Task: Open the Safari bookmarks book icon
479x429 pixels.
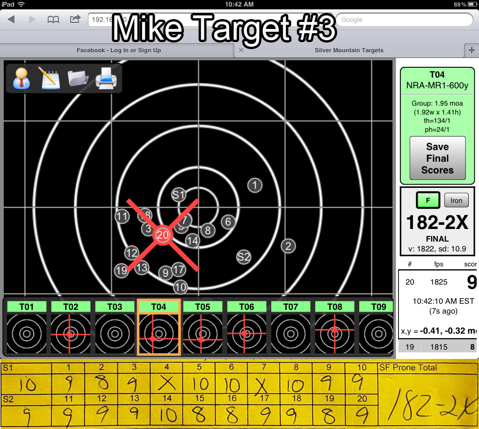Action: coord(53,20)
